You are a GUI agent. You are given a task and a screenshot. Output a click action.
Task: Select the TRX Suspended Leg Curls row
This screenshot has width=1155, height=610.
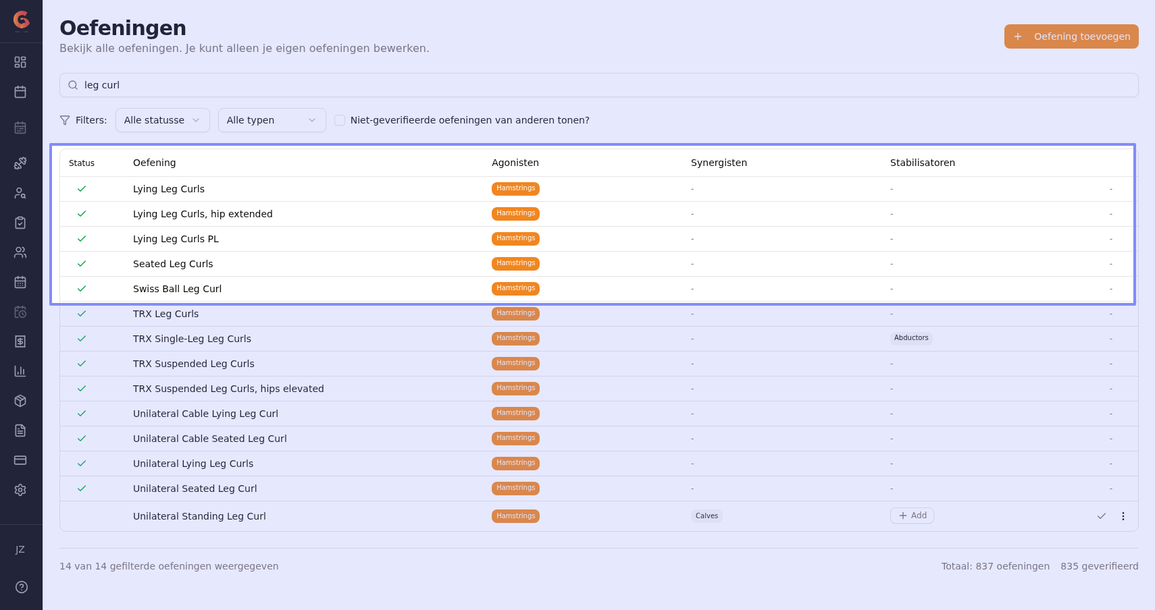(599, 364)
